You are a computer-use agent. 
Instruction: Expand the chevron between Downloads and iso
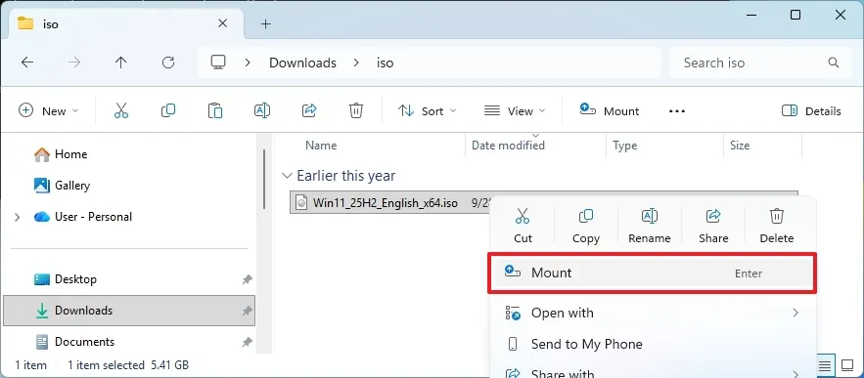(356, 63)
